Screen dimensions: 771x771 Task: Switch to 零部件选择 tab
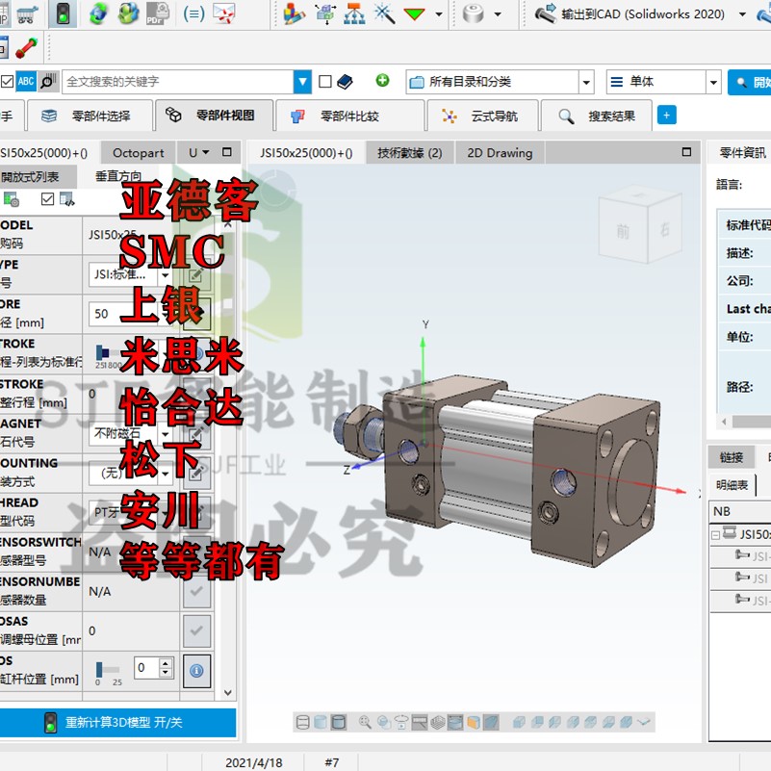(90, 116)
